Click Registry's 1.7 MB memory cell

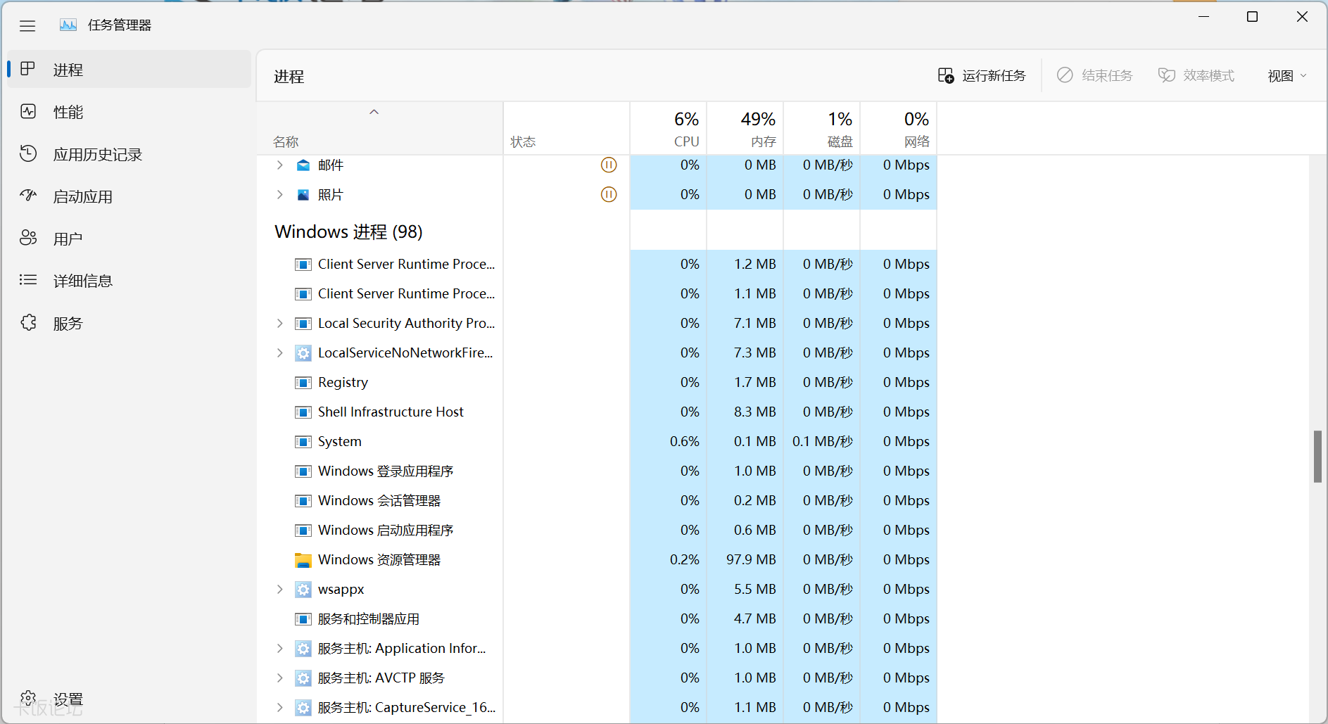coord(745,382)
